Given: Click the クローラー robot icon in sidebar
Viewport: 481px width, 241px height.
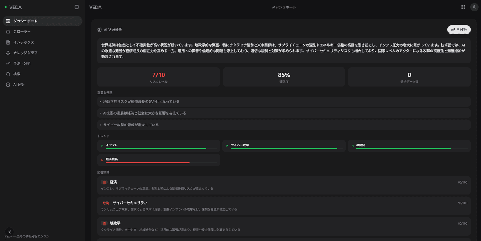Looking at the screenshot, I should 8,32.
